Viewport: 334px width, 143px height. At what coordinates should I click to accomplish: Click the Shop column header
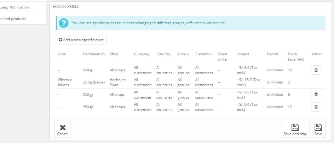pos(114,54)
